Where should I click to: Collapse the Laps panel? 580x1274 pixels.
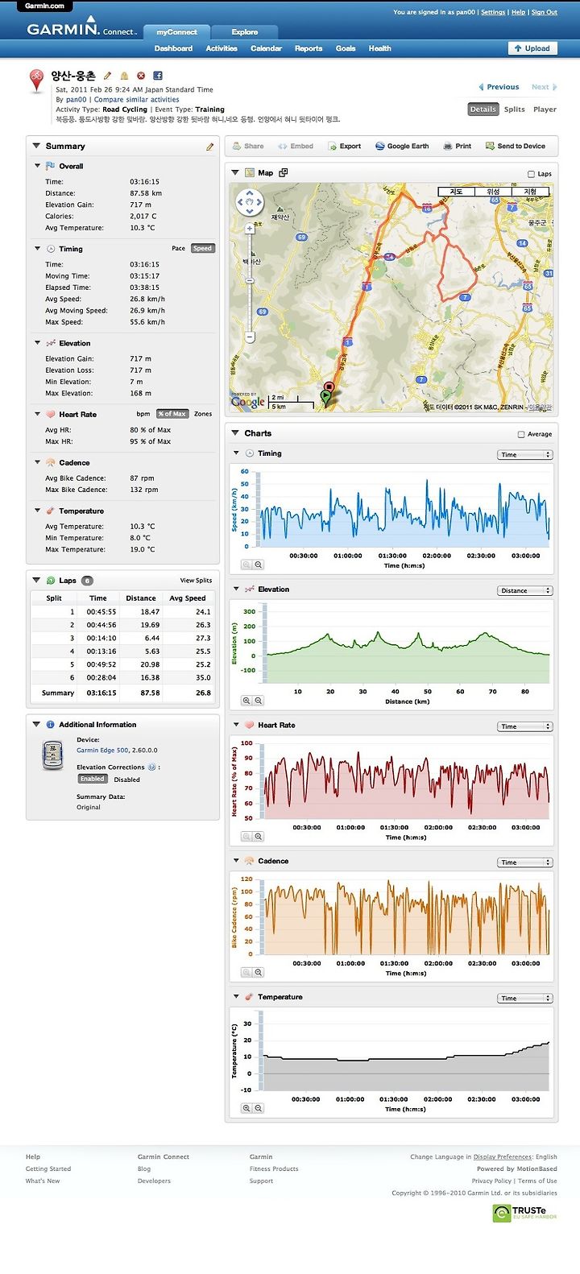[x=36, y=580]
